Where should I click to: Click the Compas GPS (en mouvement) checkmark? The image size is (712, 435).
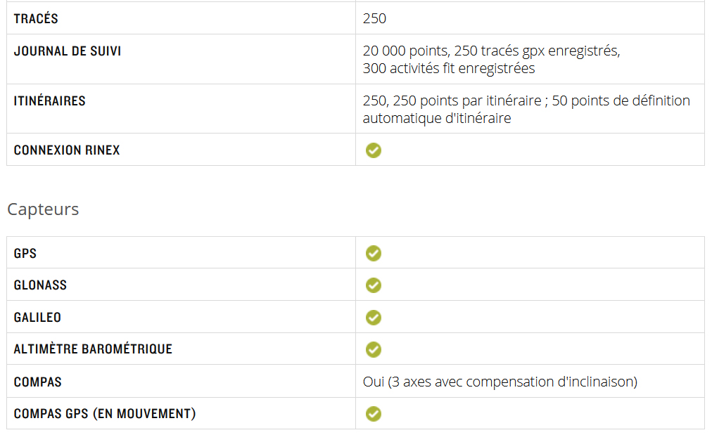click(374, 414)
